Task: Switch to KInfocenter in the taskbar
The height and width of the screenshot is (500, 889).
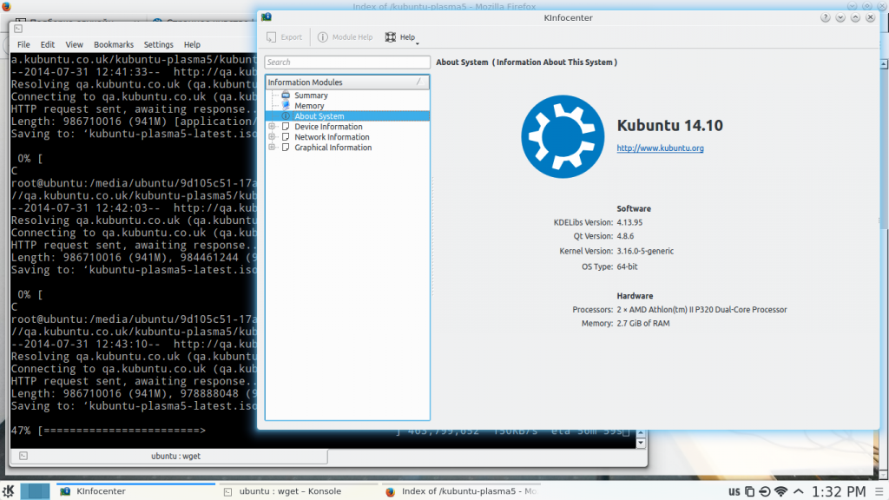Action: tap(136, 491)
